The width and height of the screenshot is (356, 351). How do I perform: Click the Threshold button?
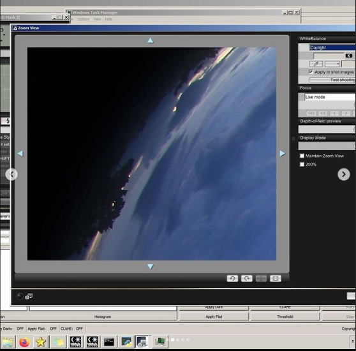pos(285,317)
